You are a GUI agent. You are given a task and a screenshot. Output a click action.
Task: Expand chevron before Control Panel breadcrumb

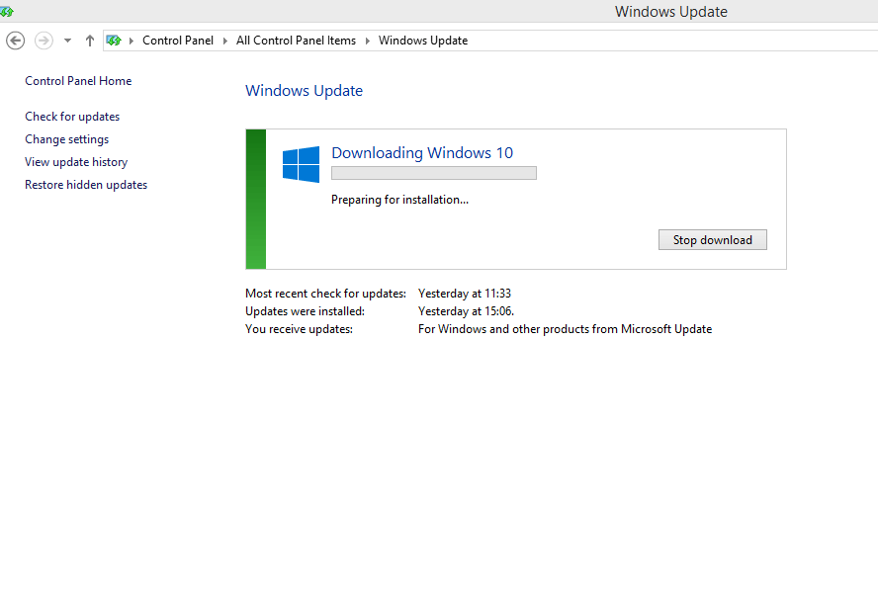[x=132, y=41]
